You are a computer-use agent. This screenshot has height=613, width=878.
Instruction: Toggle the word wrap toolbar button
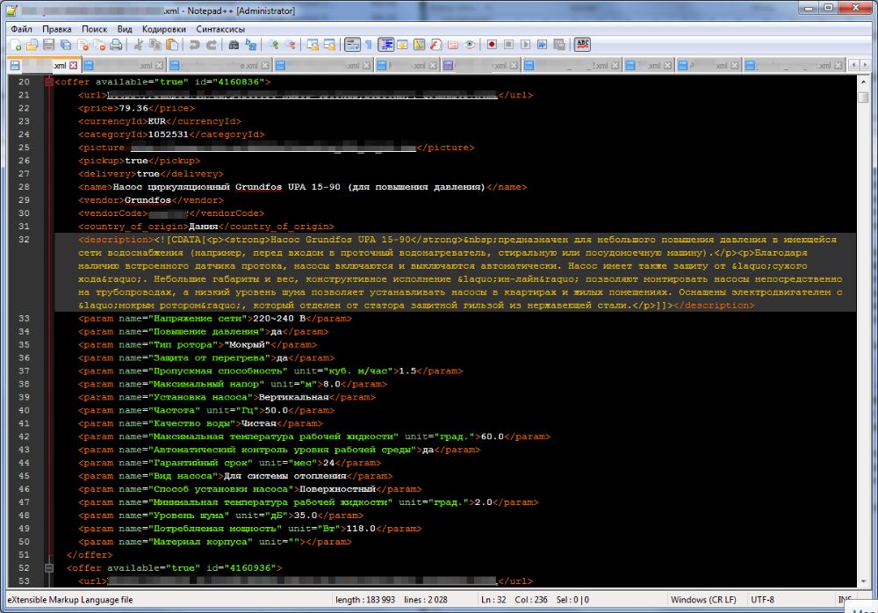point(352,44)
